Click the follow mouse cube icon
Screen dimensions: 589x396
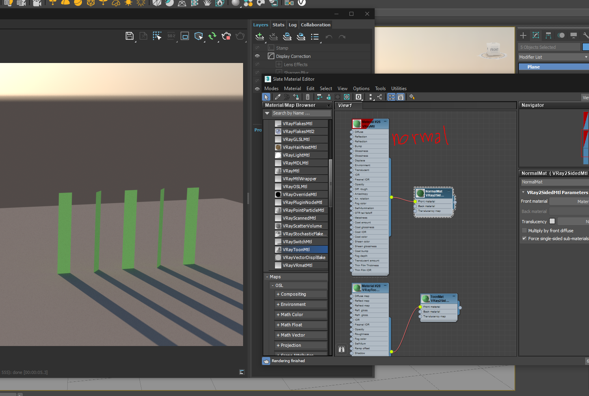coord(199,36)
